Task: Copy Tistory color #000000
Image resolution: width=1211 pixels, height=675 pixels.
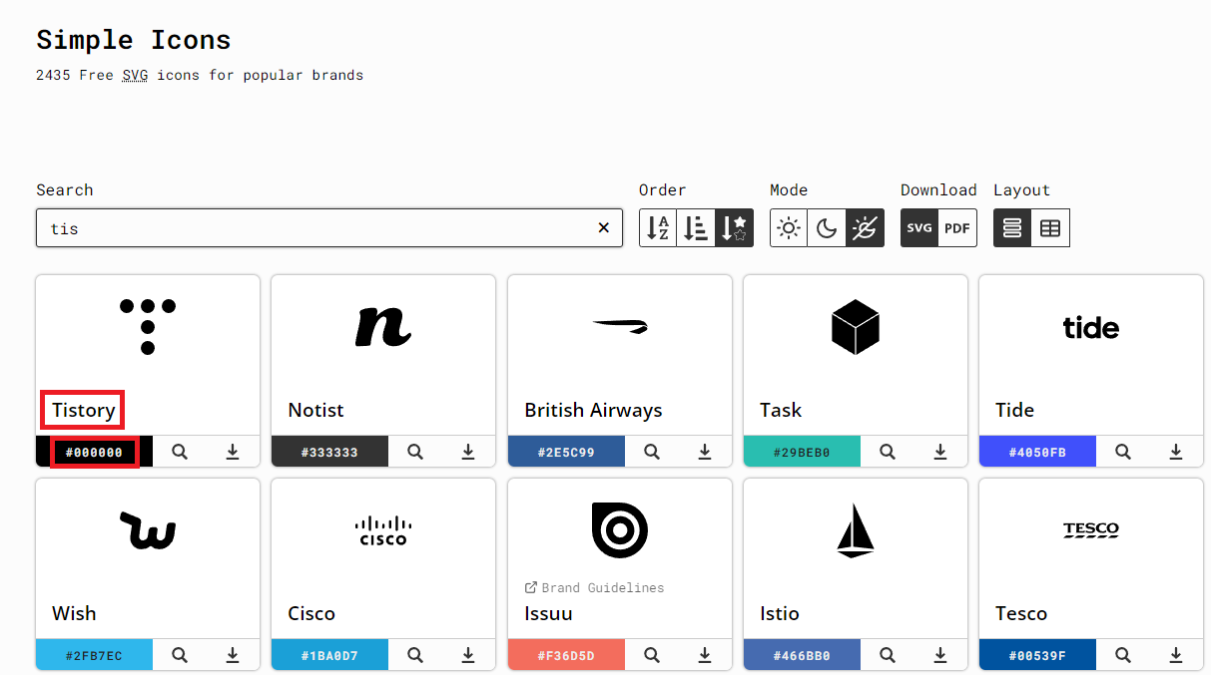Action: tap(94, 452)
